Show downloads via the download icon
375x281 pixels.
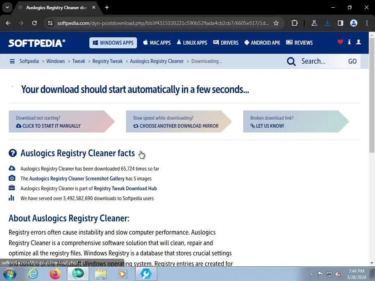(327, 23)
